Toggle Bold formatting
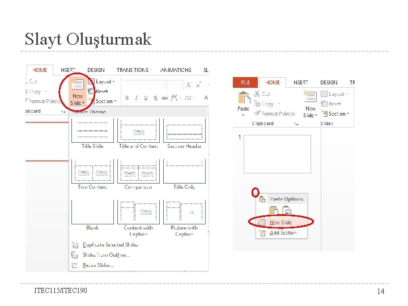The height and width of the screenshot is (306, 408). coord(127,98)
